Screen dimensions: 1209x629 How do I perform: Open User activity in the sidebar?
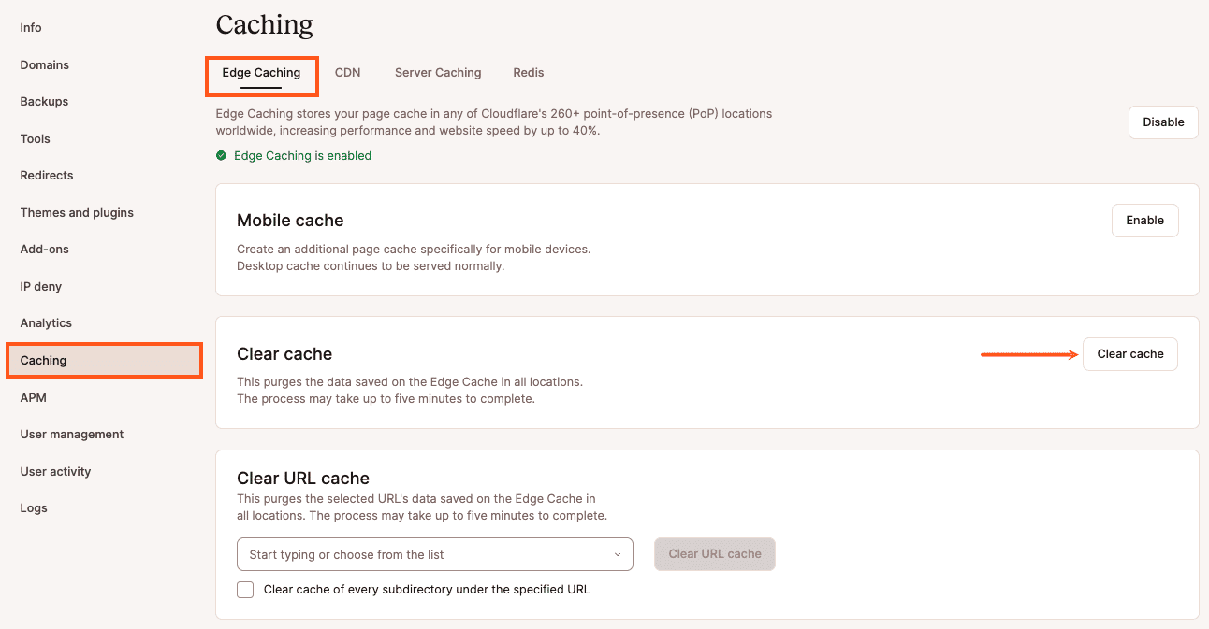click(x=56, y=472)
